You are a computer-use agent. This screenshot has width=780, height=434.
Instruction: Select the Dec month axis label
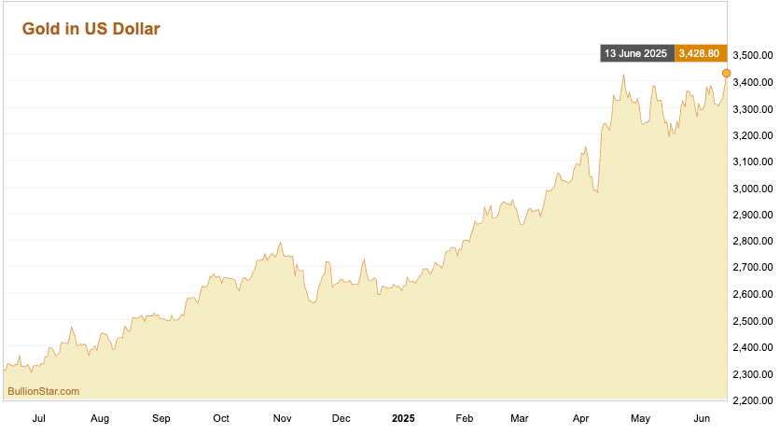click(341, 419)
